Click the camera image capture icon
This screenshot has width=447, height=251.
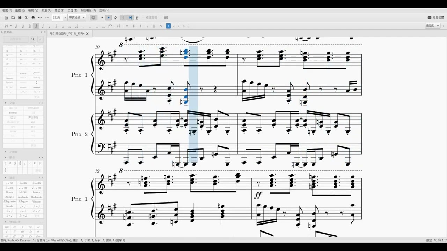coord(166,17)
